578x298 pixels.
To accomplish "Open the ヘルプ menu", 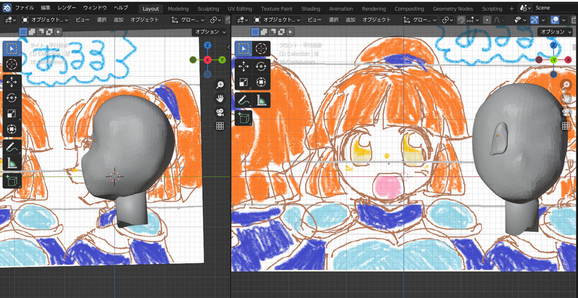I will pyautogui.click(x=120, y=8).
